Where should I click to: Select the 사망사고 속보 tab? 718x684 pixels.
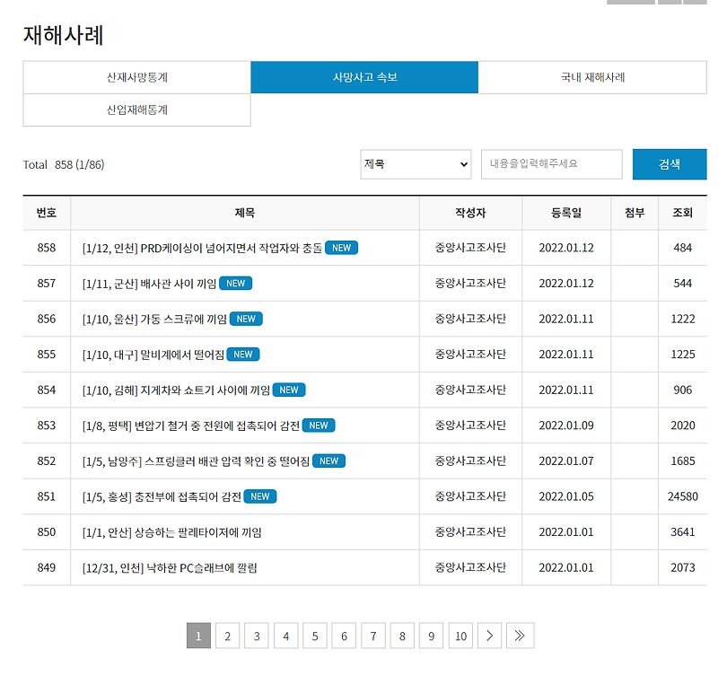coord(364,77)
